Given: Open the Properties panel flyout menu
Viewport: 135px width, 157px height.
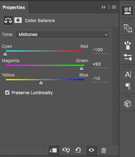Looking at the screenshot, I should pyautogui.click(x=114, y=7).
